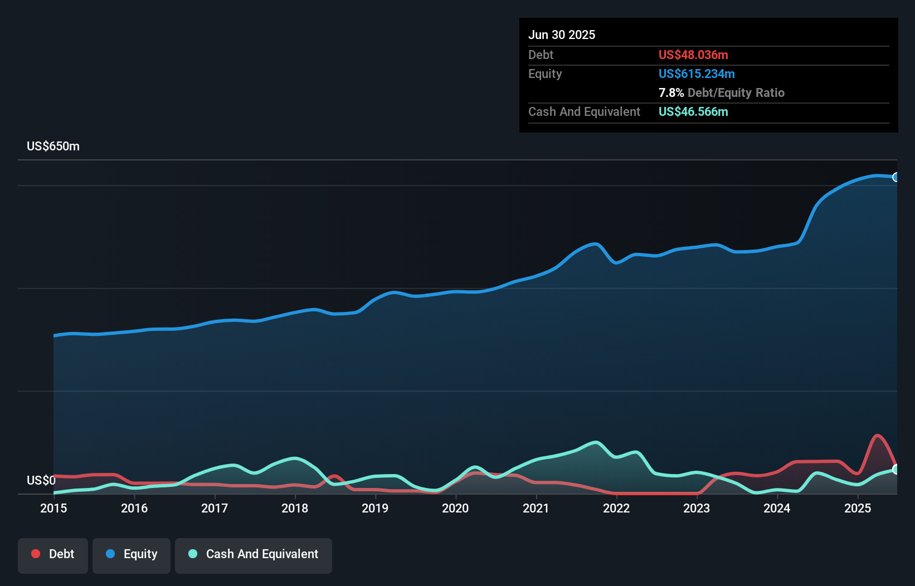Click the teal Cash value US$46.566m in tooltip
The image size is (915, 586).
coord(693,111)
